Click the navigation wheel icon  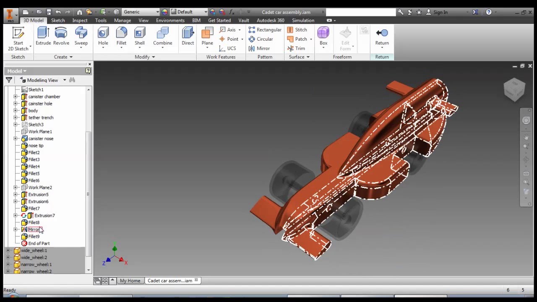[526, 121]
